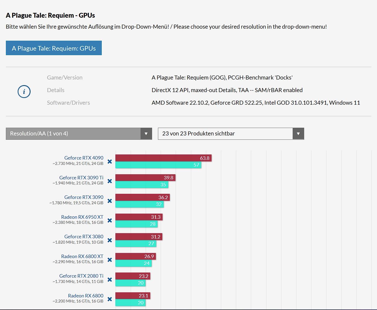377x310 pixels.
Task: Click the info circle icon
Action: tap(24, 92)
